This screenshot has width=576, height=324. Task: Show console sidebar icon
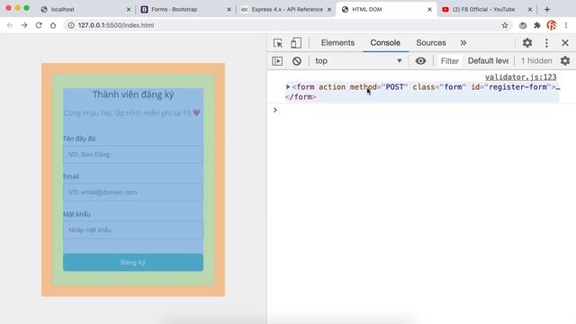[277, 61]
